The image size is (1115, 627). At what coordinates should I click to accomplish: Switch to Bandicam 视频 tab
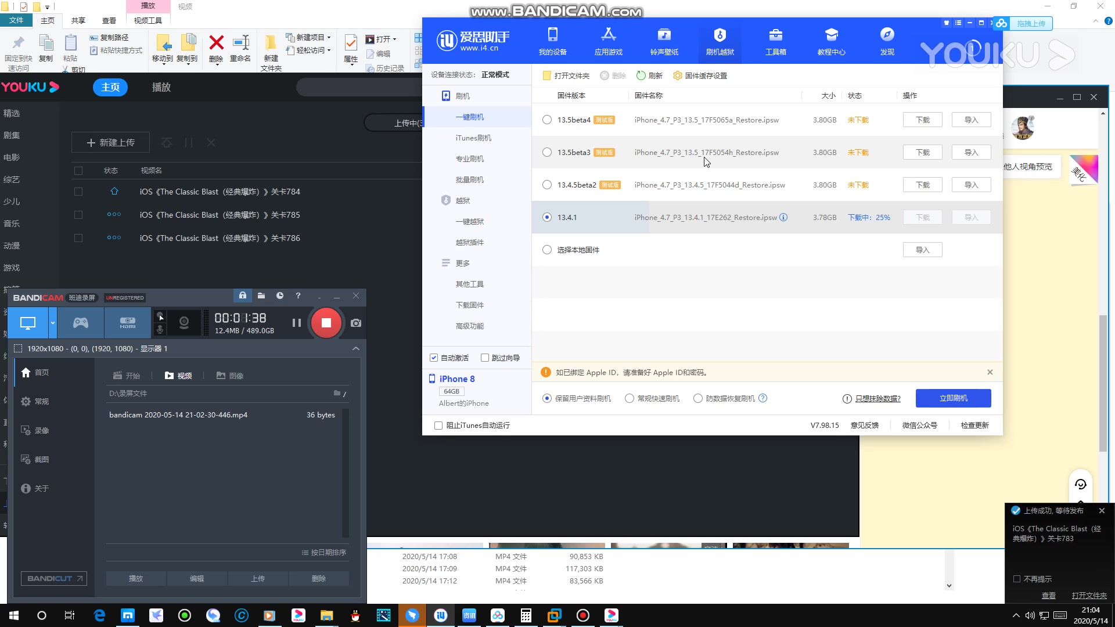pos(178,376)
